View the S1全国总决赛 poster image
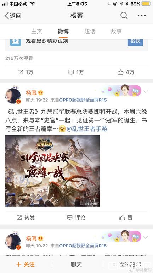Screen dimensions: 153x273 (x=52, y=171)
